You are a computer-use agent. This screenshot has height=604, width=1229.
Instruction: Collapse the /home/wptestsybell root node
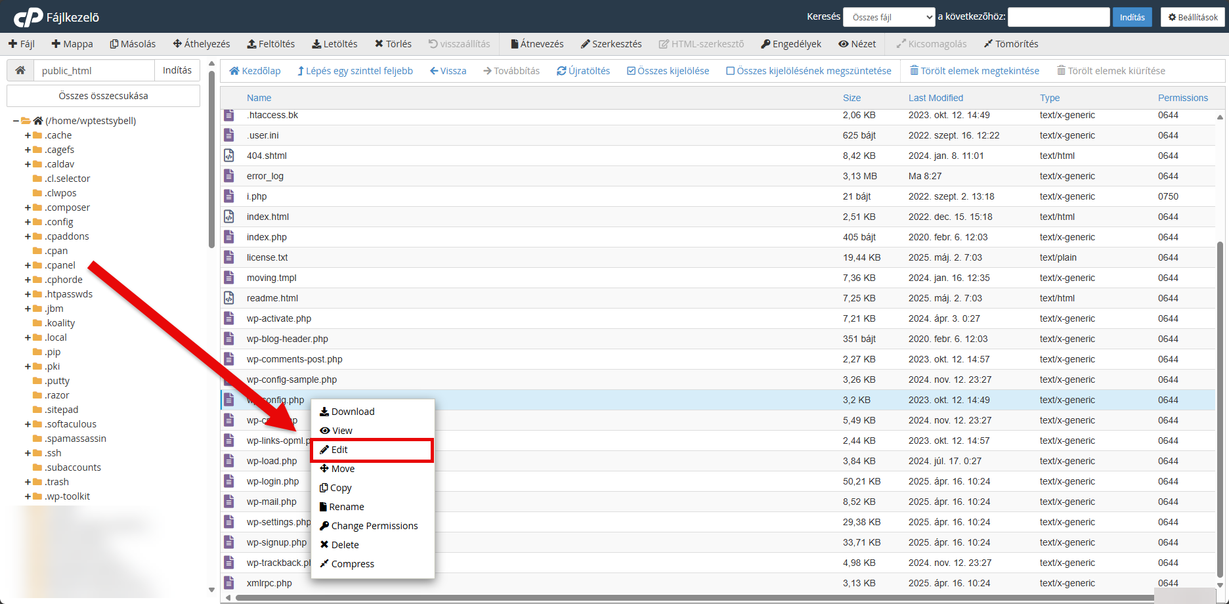(16, 121)
